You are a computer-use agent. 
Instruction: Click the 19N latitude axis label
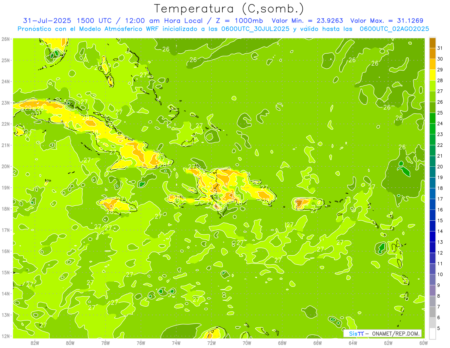[5, 188]
